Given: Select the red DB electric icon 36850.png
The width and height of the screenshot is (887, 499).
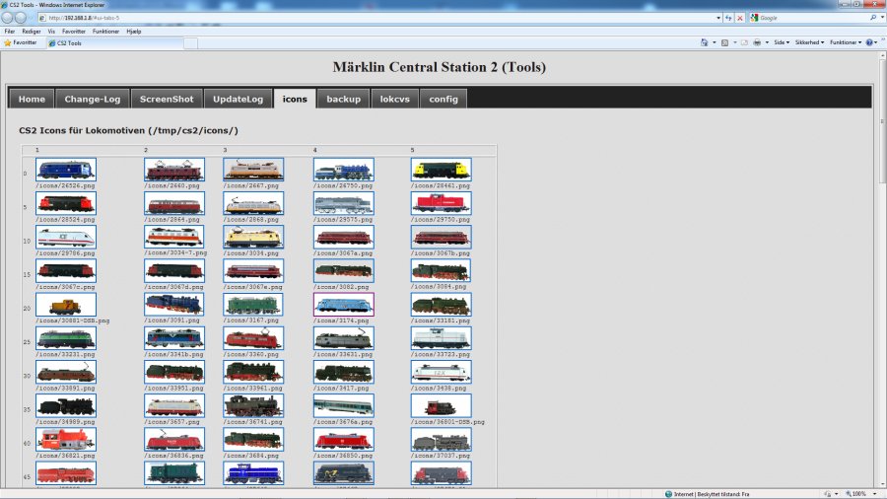Looking at the screenshot, I should pyautogui.click(x=343, y=440).
